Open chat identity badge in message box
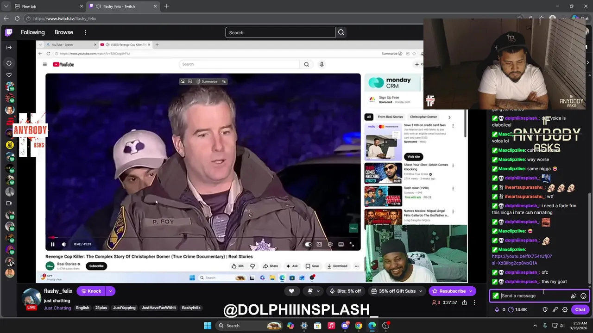 (496, 296)
